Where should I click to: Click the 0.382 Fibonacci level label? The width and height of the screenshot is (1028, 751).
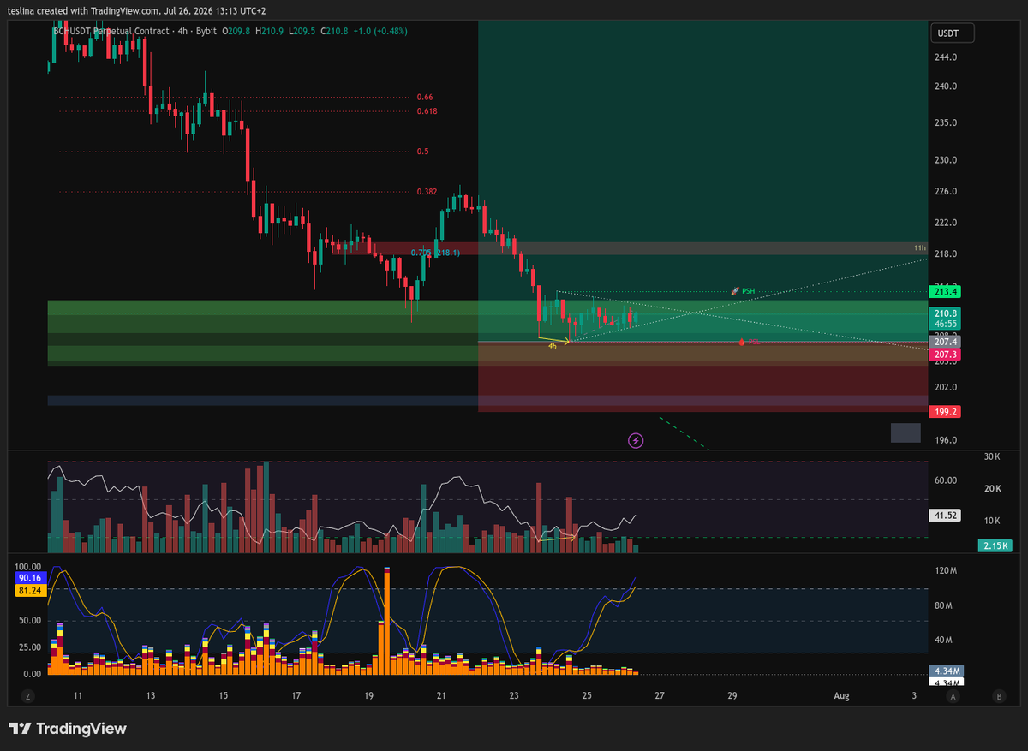pyautogui.click(x=427, y=192)
